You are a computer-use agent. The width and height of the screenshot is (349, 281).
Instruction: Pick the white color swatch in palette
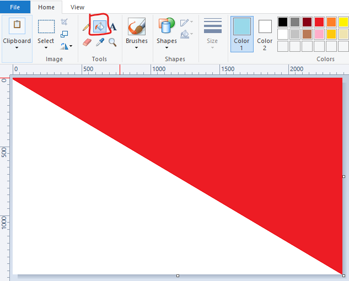pyautogui.click(x=283, y=34)
